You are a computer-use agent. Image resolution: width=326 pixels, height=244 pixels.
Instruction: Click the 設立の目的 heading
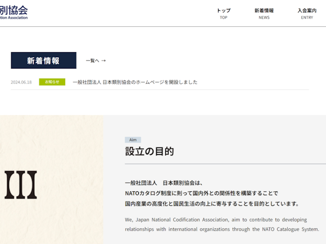pos(150,151)
